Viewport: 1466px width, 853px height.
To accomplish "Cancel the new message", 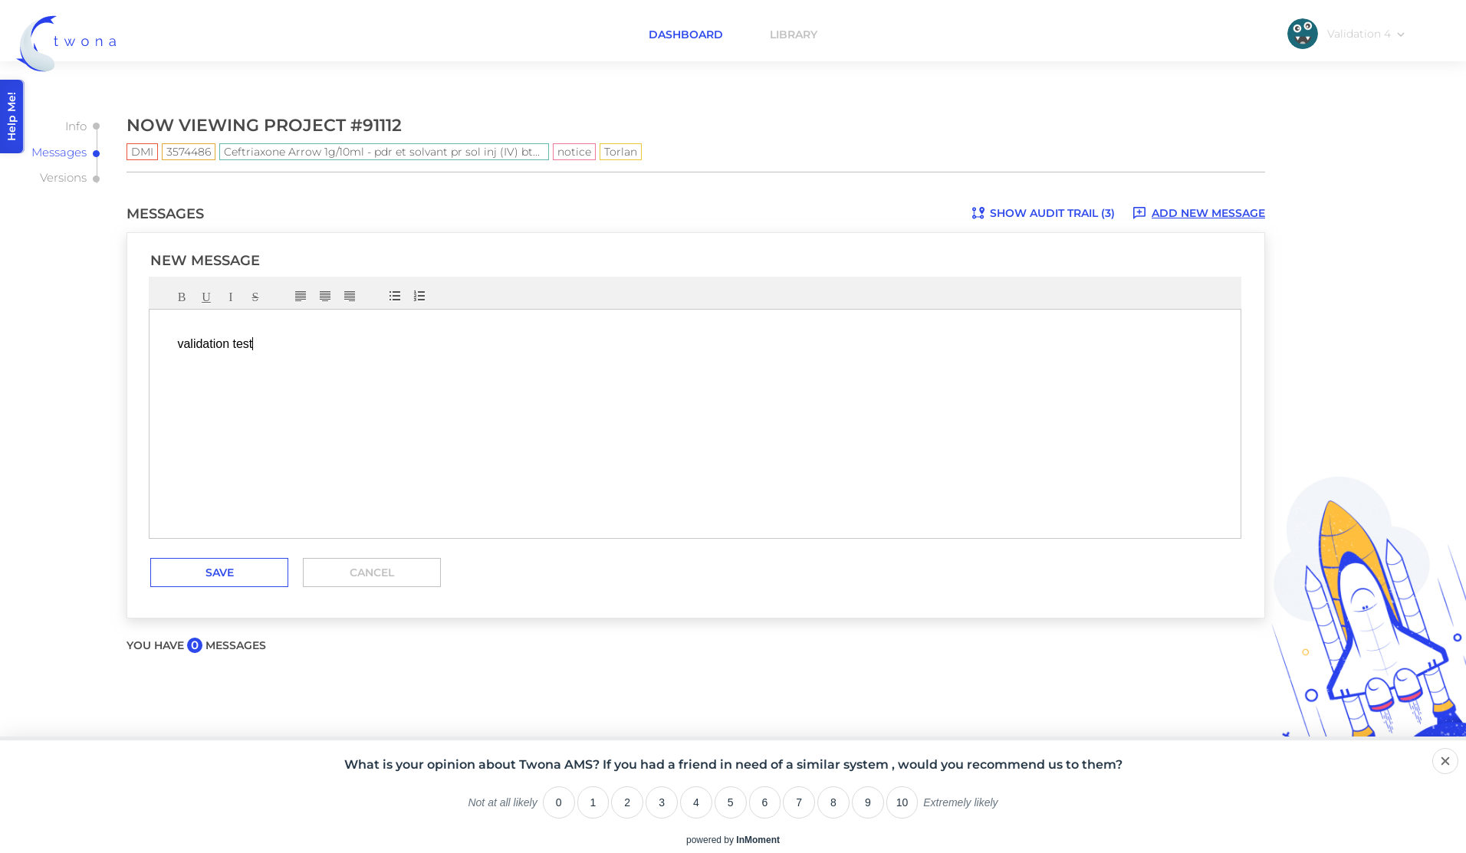I will 372,572.
